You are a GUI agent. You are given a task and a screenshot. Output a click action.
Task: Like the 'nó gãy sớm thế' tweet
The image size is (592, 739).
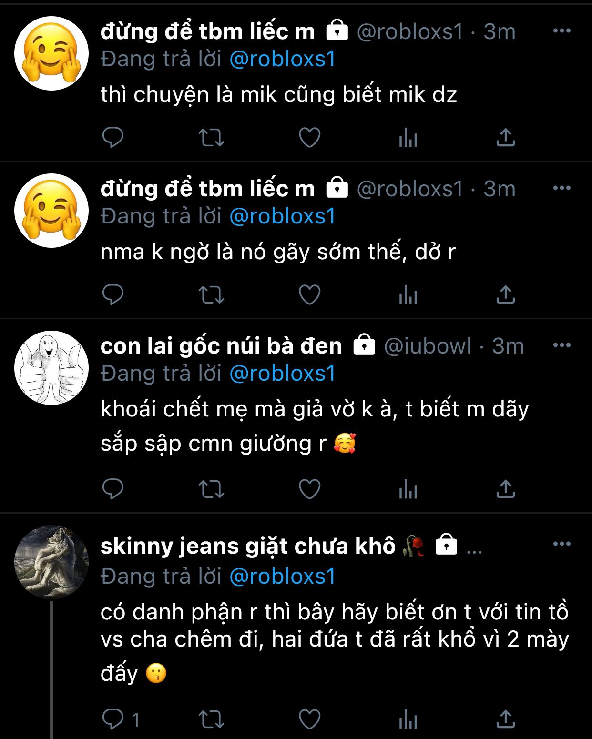pos(309,295)
